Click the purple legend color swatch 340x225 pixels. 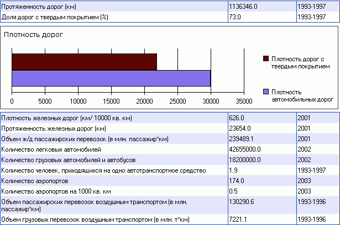pos(266,92)
